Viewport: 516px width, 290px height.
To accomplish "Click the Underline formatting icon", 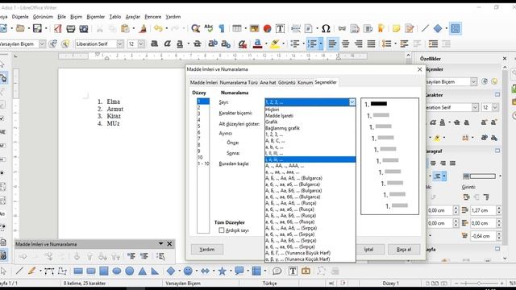I will [180, 43].
